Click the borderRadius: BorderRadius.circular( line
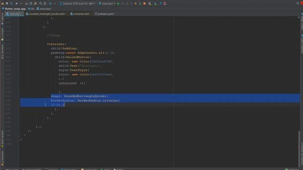The image size is (303, 170). [x=85, y=101]
